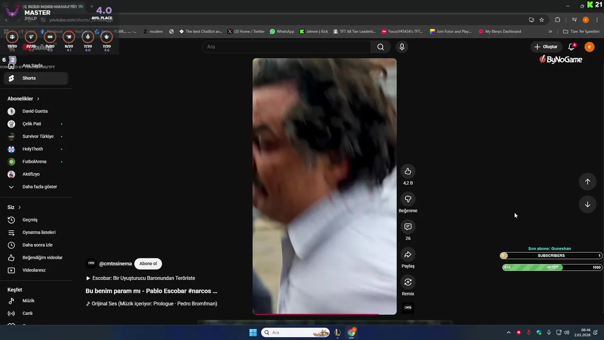Viewport: 604px width, 340px height.
Task: Like the Pablo Escobar short
Action: [408, 171]
